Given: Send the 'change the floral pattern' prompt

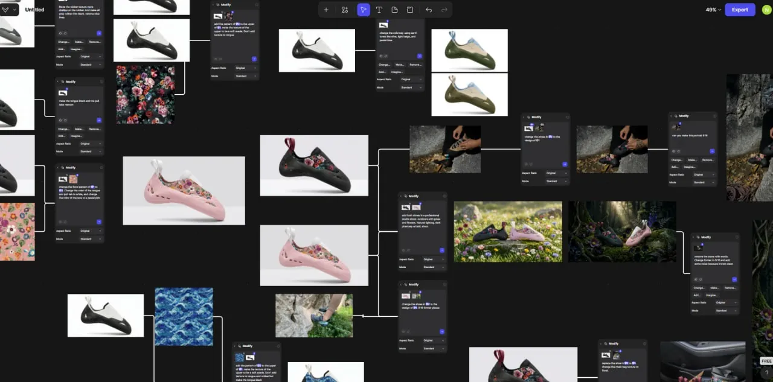Looking at the screenshot, I should (x=99, y=222).
